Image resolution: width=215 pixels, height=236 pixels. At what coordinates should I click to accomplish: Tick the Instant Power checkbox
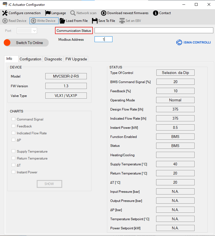[13, 172]
